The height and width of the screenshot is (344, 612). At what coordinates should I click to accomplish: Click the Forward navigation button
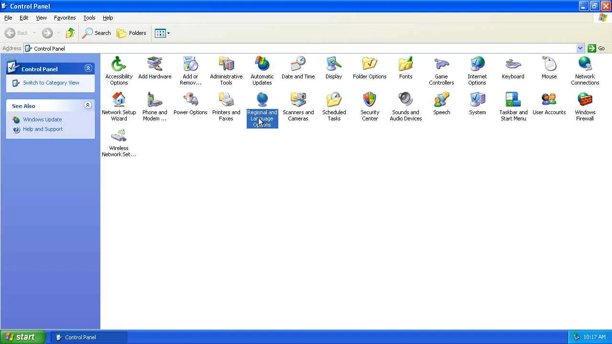47,33
